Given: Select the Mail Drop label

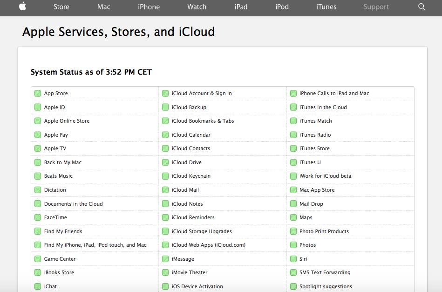Looking at the screenshot, I should click(x=311, y=204).
